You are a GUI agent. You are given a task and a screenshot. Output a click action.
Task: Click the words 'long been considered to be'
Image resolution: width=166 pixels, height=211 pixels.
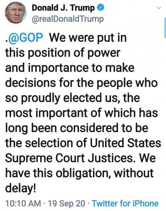pos(77,128)
